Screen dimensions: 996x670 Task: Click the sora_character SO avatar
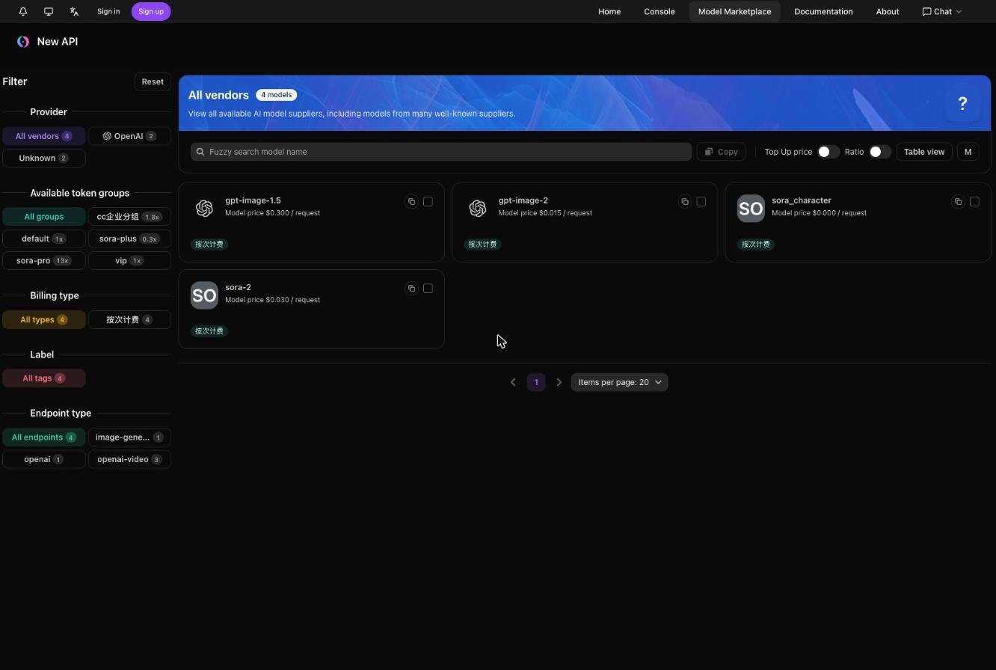pos(751,209)
